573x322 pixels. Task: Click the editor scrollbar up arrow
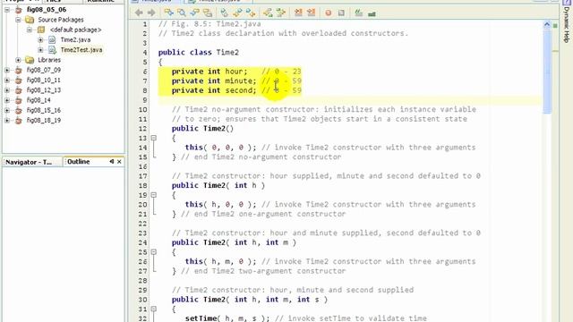point(547,25)
